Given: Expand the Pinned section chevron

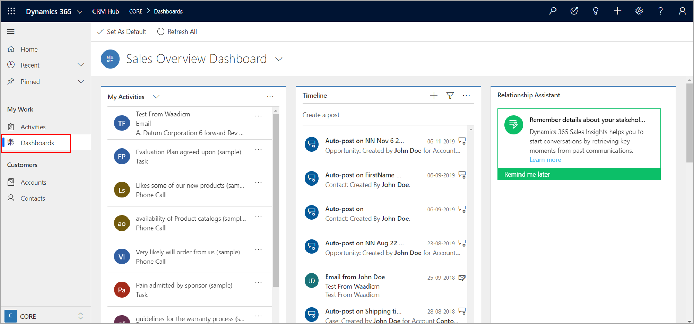Looking at the screenshot, I should pos(81,82).
